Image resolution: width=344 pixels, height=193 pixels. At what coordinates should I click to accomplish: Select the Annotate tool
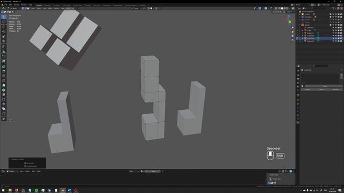4,47
